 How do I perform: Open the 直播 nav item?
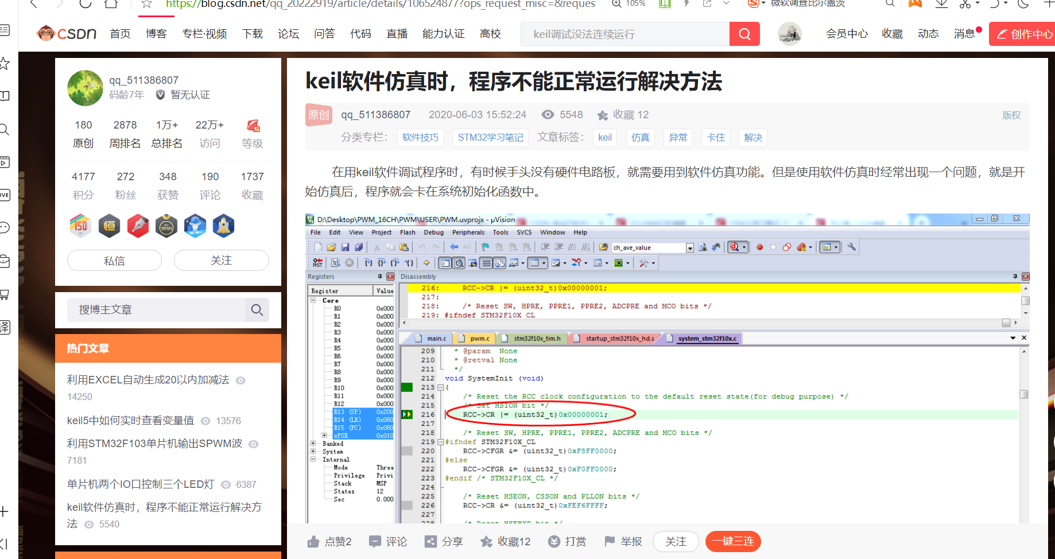397,34
